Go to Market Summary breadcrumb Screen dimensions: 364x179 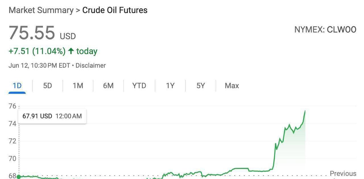pos(41,10)
